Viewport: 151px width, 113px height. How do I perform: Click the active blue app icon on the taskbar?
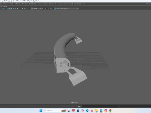(101, 110)
